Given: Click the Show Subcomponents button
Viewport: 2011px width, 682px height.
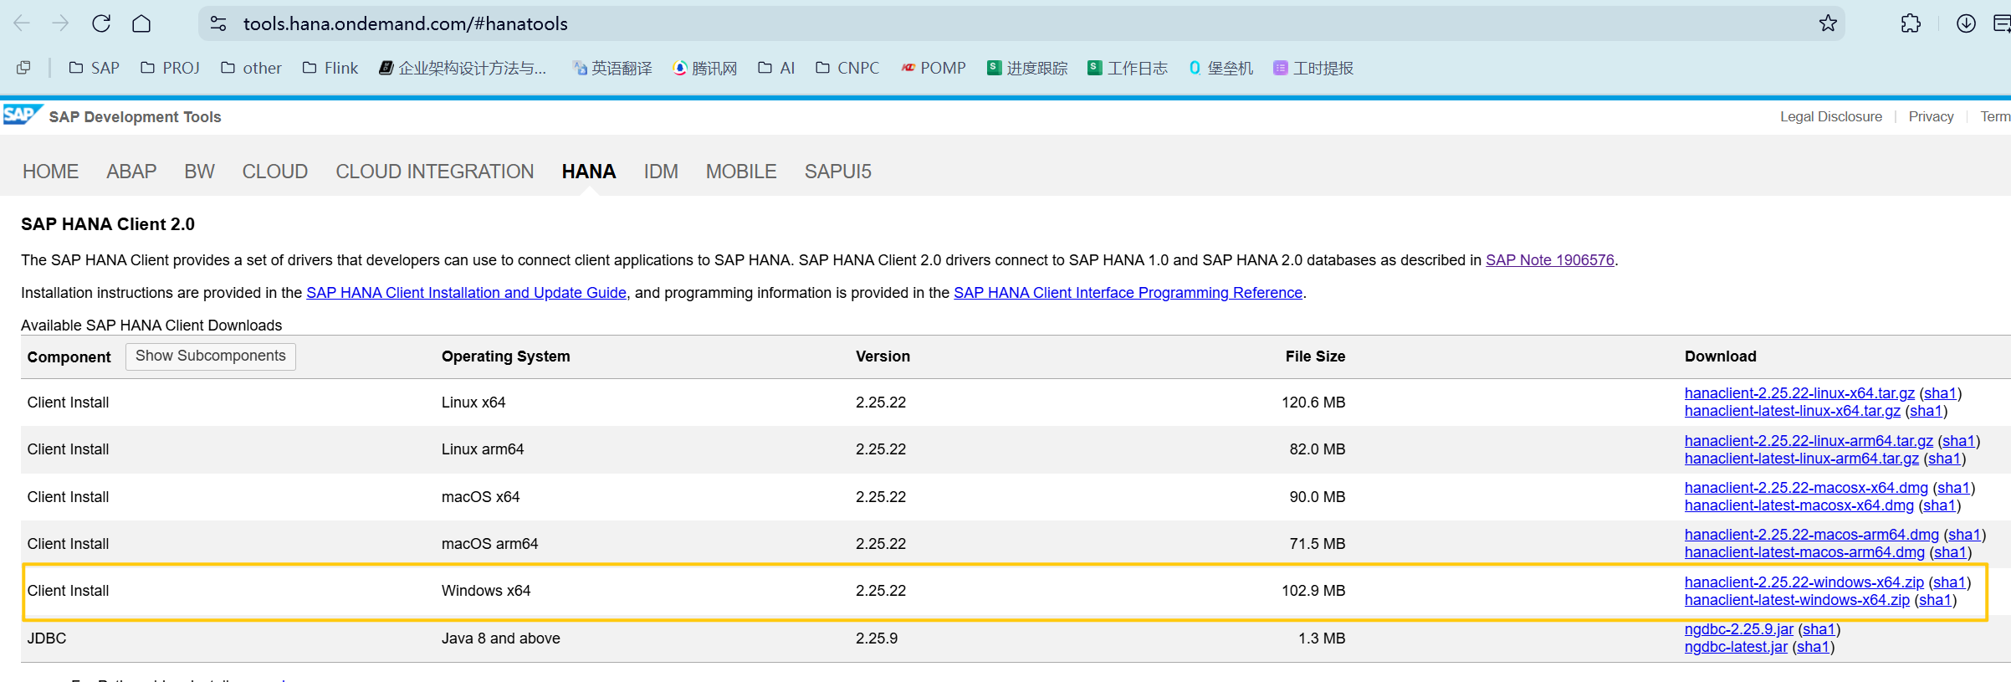Looking at the screenshot, I should coord(211,356).
